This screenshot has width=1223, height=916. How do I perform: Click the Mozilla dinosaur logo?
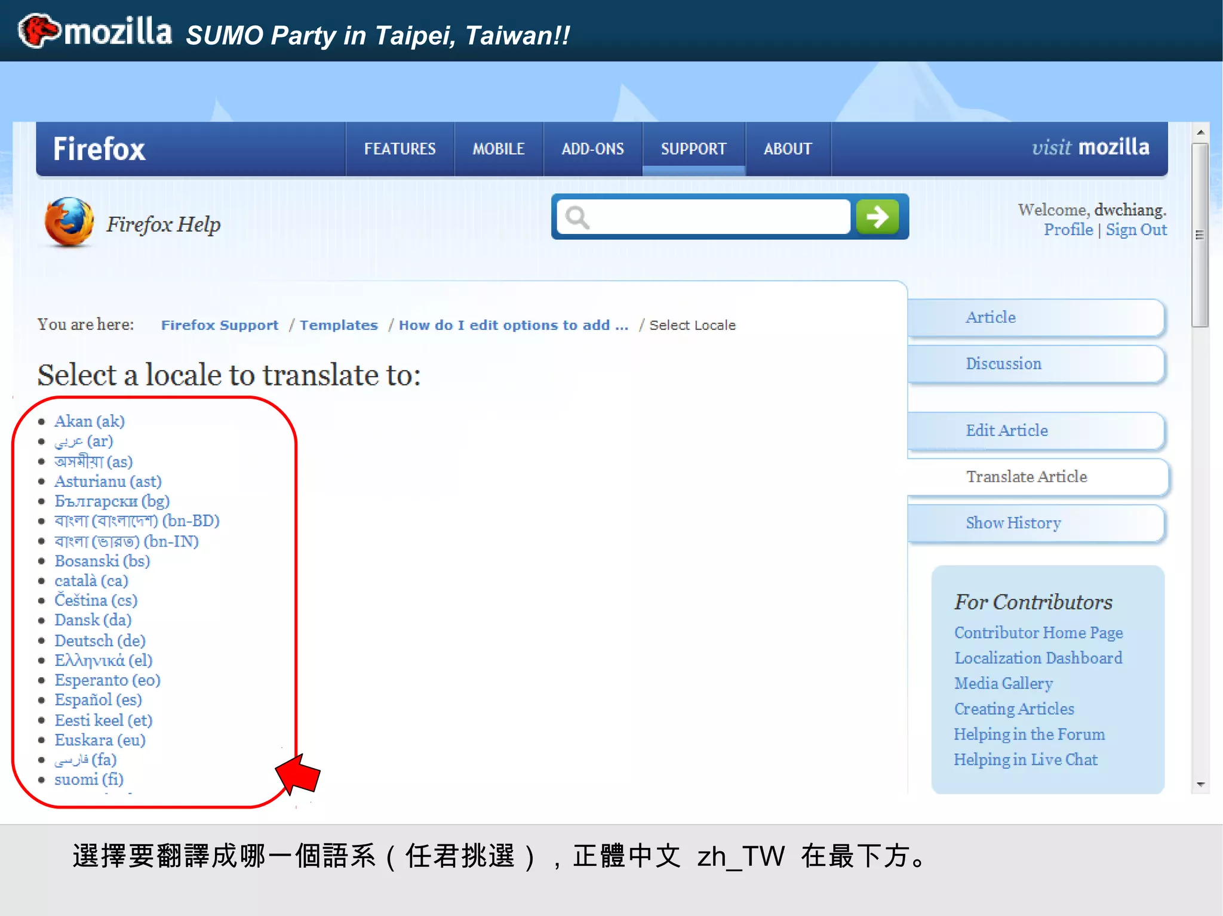(39, 30)
